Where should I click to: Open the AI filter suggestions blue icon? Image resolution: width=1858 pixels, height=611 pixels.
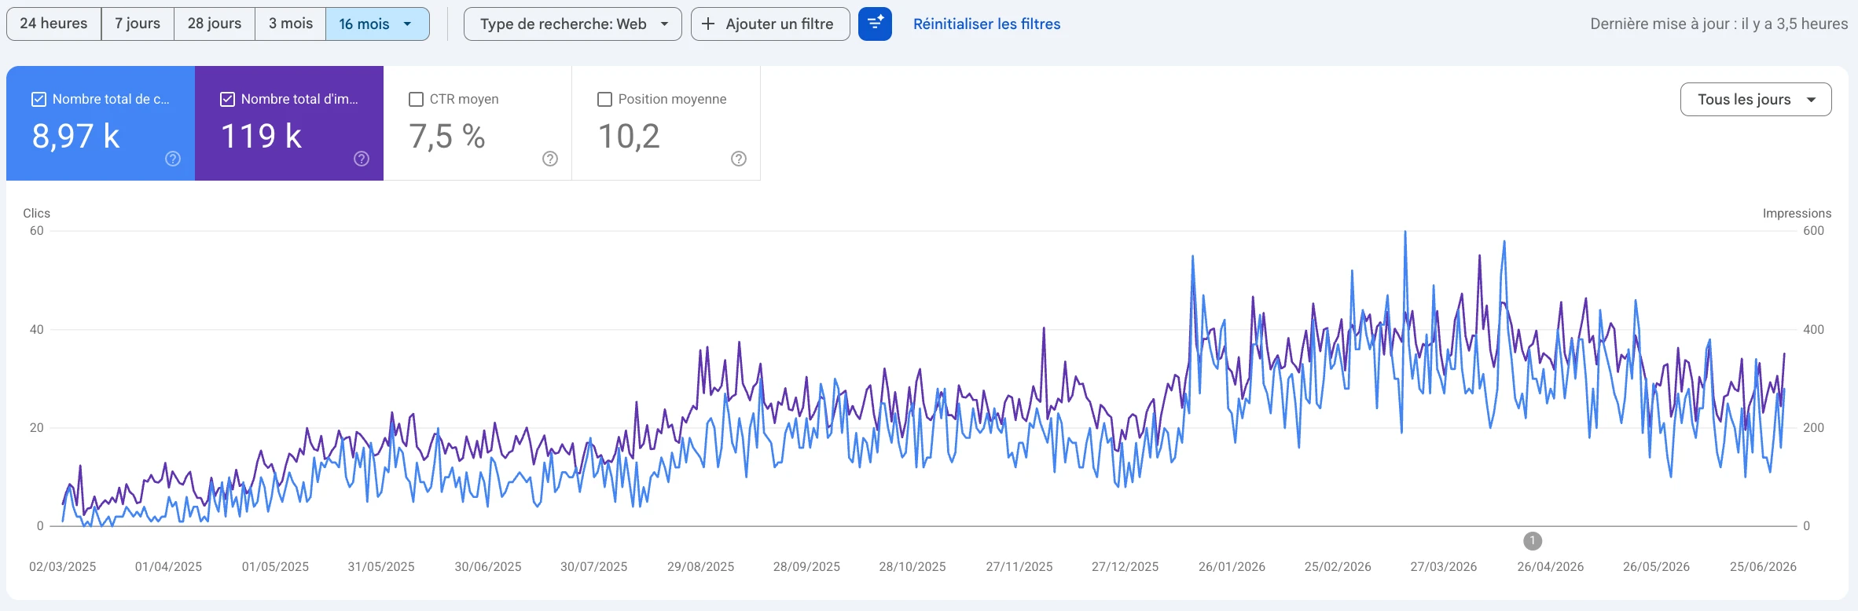[875, 24]
